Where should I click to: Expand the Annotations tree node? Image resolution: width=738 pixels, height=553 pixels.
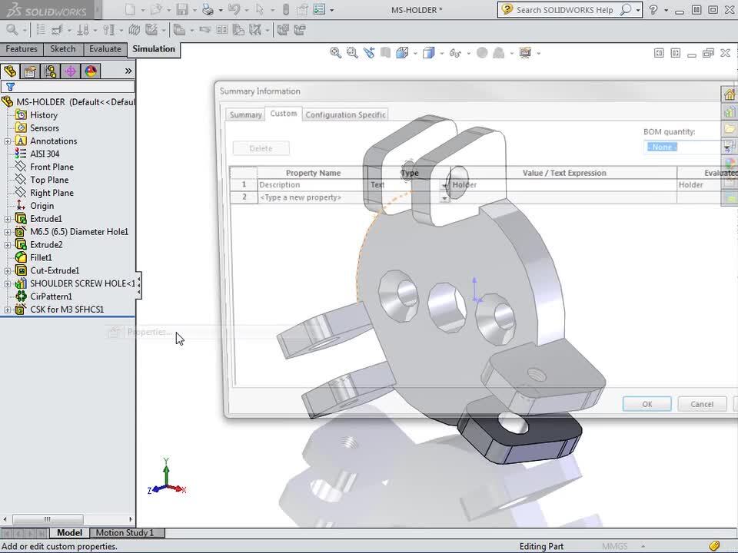[8, 141]
